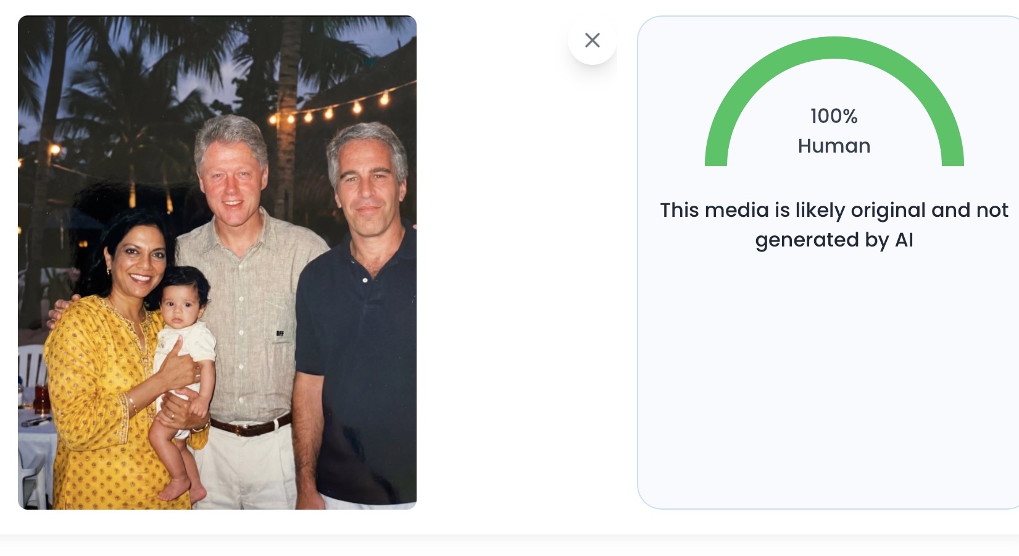Viewport: 1019px width, 556px height.
Task: Click the white plastic chair in photo
Action: tap(30, 364)
